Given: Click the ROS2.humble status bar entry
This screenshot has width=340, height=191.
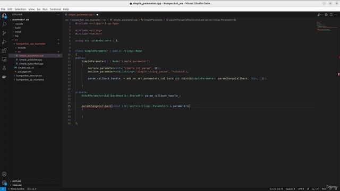Looking at the screenshot, I should (16, 189).
